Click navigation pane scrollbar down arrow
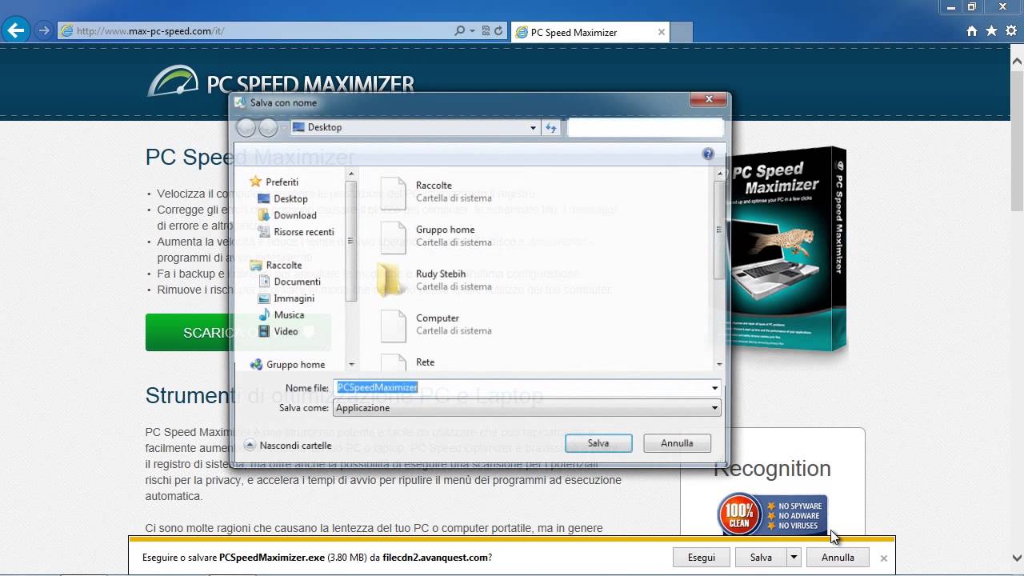The height and width of the screenshot is (576, 1024). (351, 365)
